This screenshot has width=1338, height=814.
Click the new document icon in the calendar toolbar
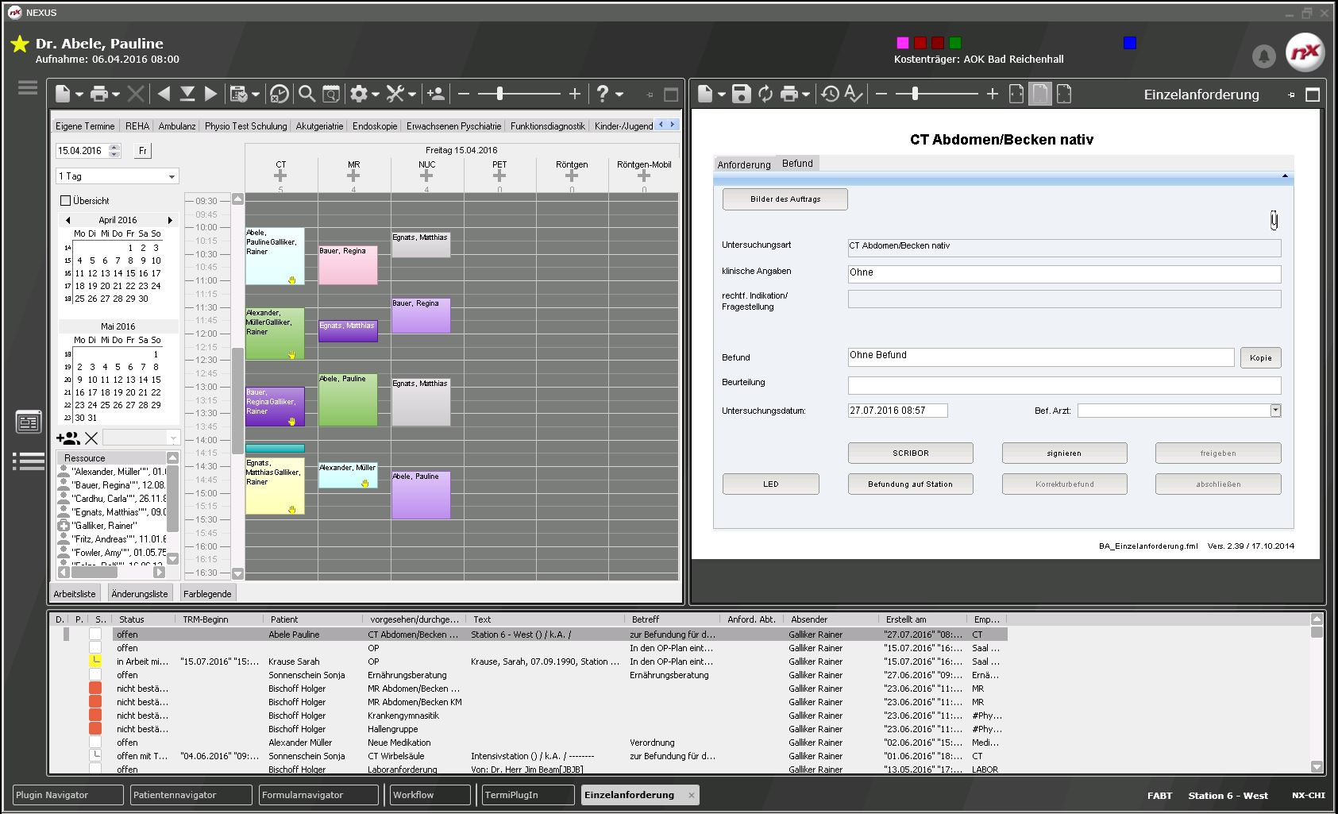pyautogui.click(x=63, y=95)
